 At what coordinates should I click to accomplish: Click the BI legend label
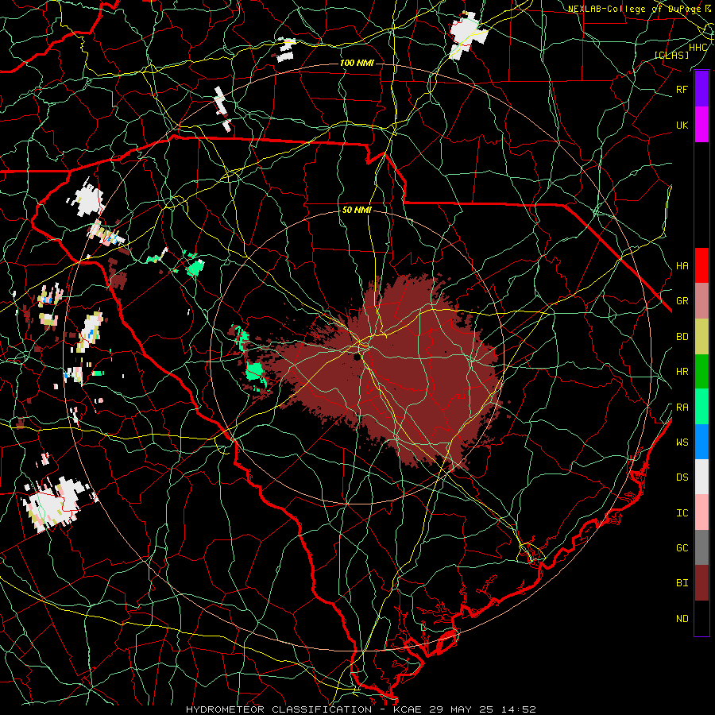pos(682,583)
